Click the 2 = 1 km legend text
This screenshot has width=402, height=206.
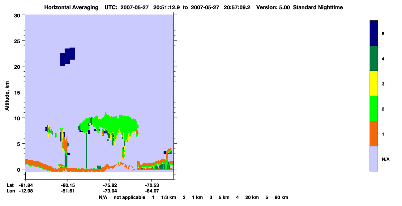coord(193,197)
